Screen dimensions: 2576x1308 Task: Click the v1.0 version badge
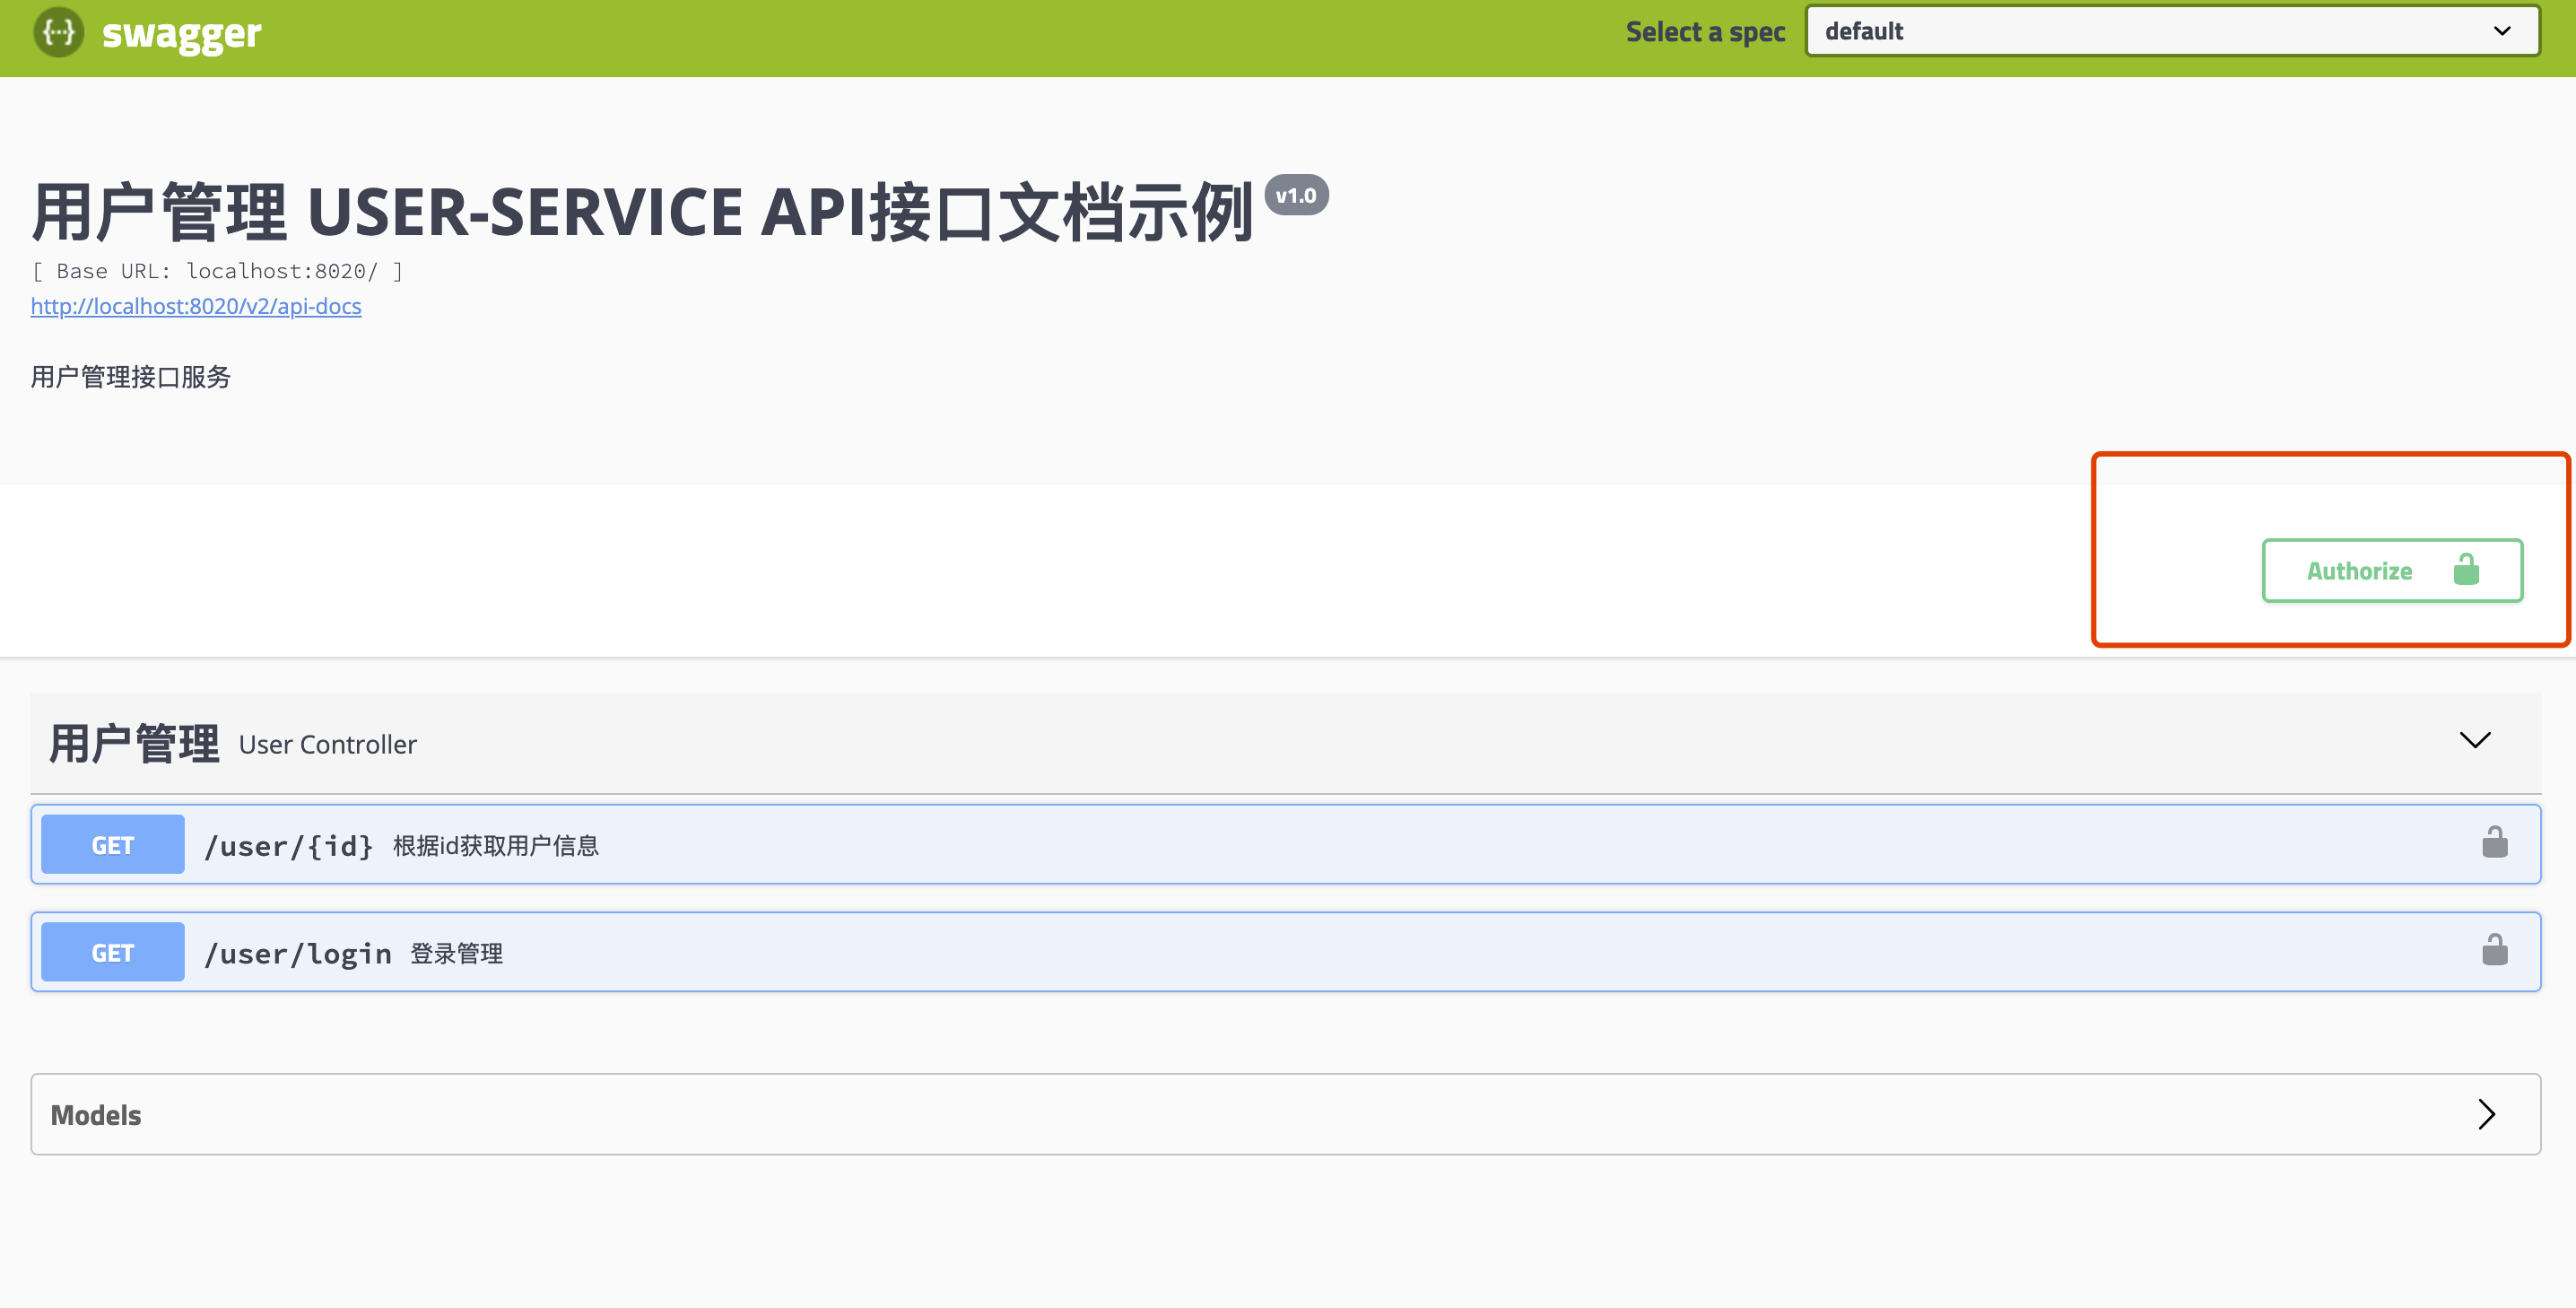point(1296,195)
